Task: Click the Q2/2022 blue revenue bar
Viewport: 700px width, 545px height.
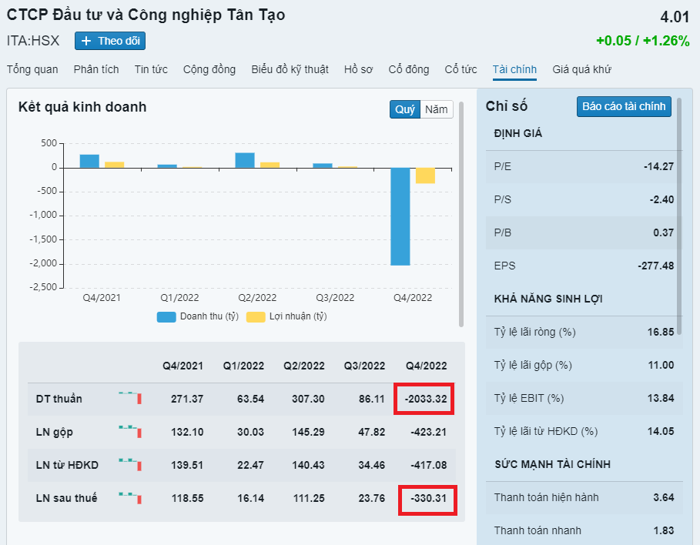Action: click(x=245, y=160)
